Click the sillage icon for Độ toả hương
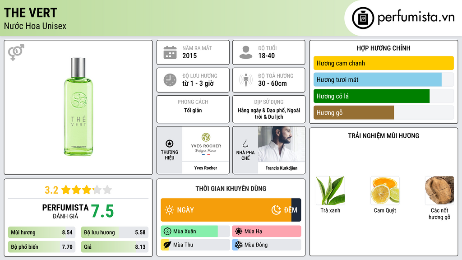 tap(246, 80)
